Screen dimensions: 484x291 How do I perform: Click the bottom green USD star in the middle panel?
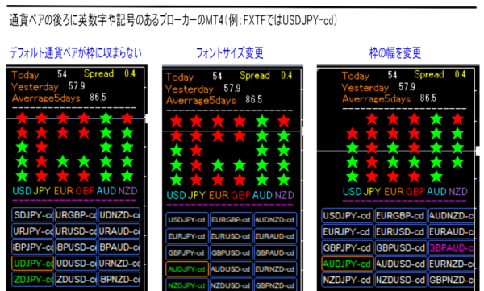(x=176, y=180)
